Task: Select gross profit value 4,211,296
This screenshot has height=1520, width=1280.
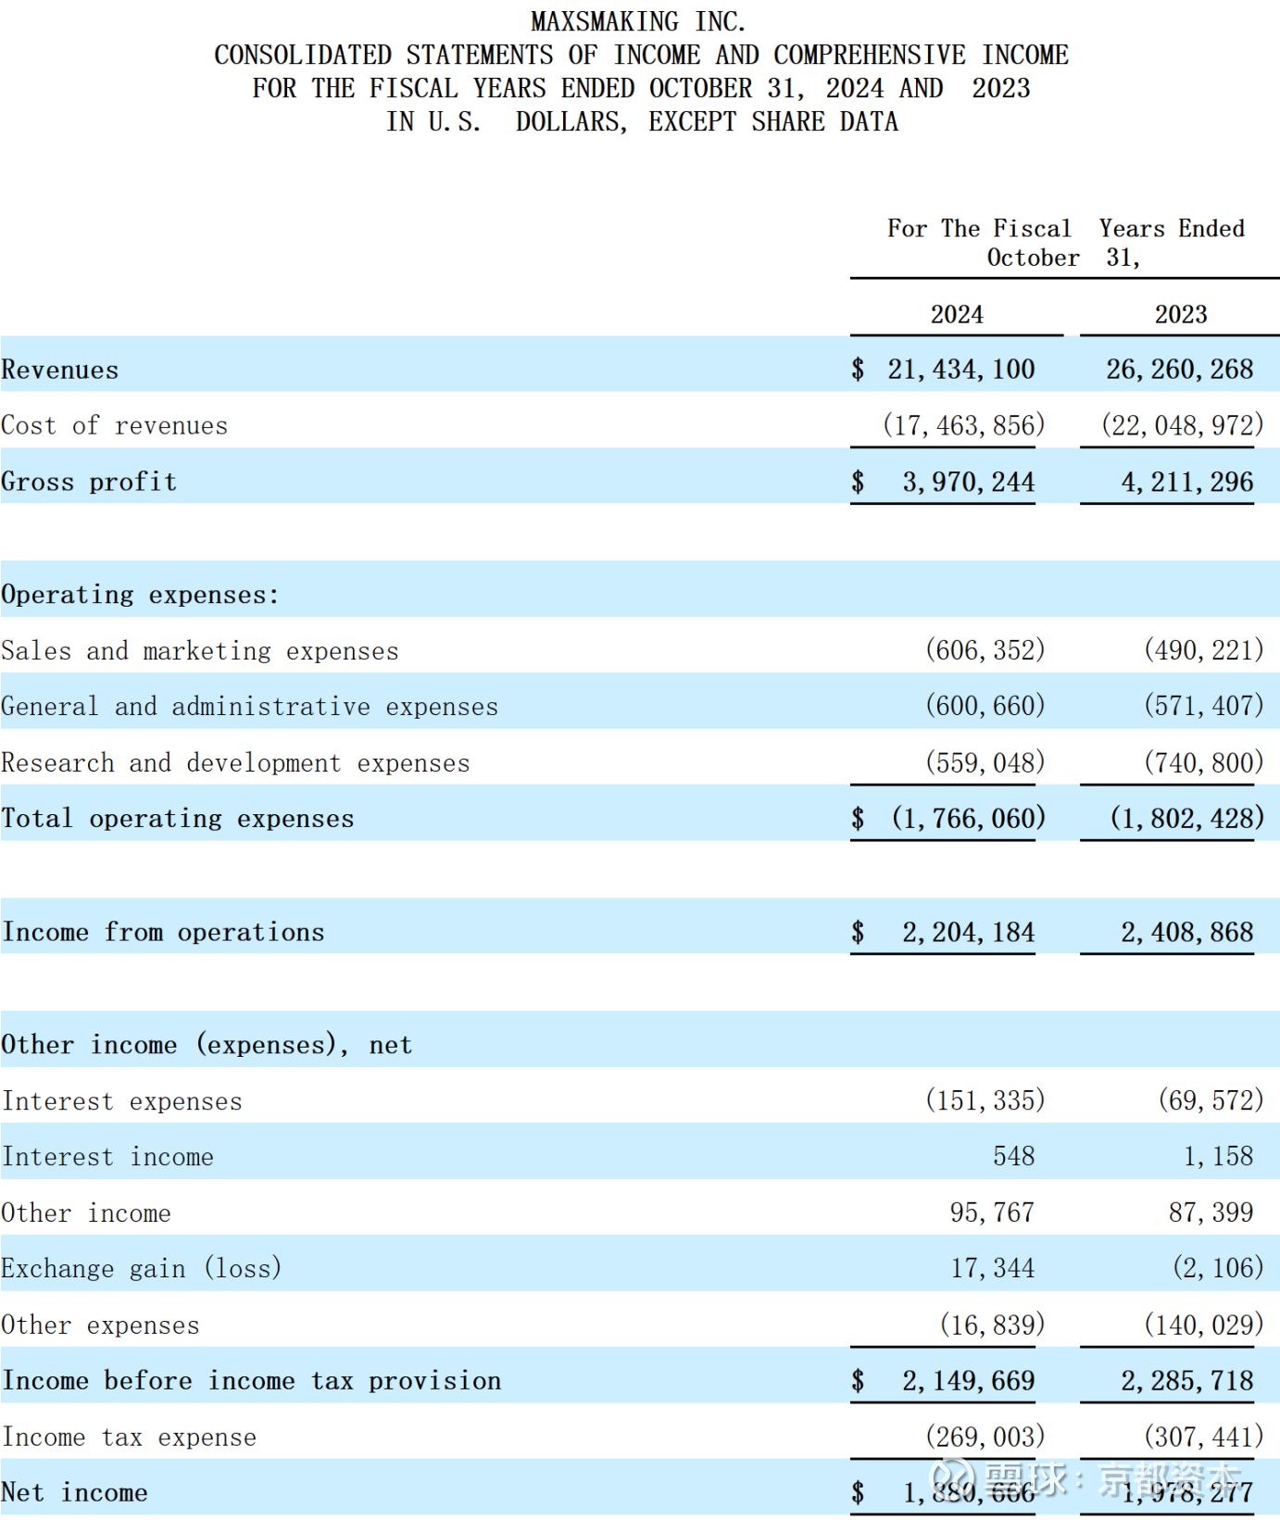Action: pyautogui.click(x=1187, y=482)
